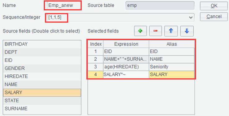Click the green plus add-field icon
The image size is (229, 116).
140,31
